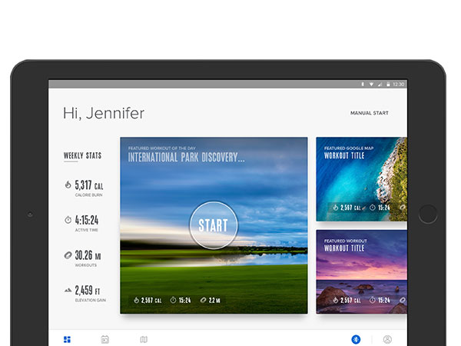Image resolution: width=461 pixels, height=346 pixels.
Task: Click stopwatch icon on purple sunset card
Action: (x=373, y=300)
